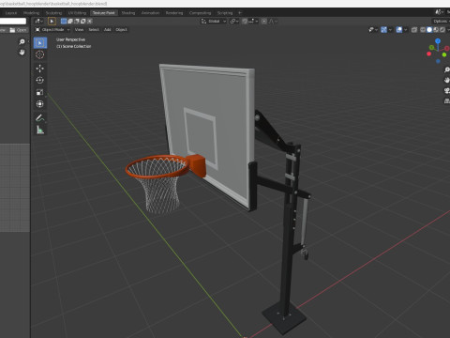
Task: Switch to the Animation workspace tab
Action: click(x=150, y=13)
